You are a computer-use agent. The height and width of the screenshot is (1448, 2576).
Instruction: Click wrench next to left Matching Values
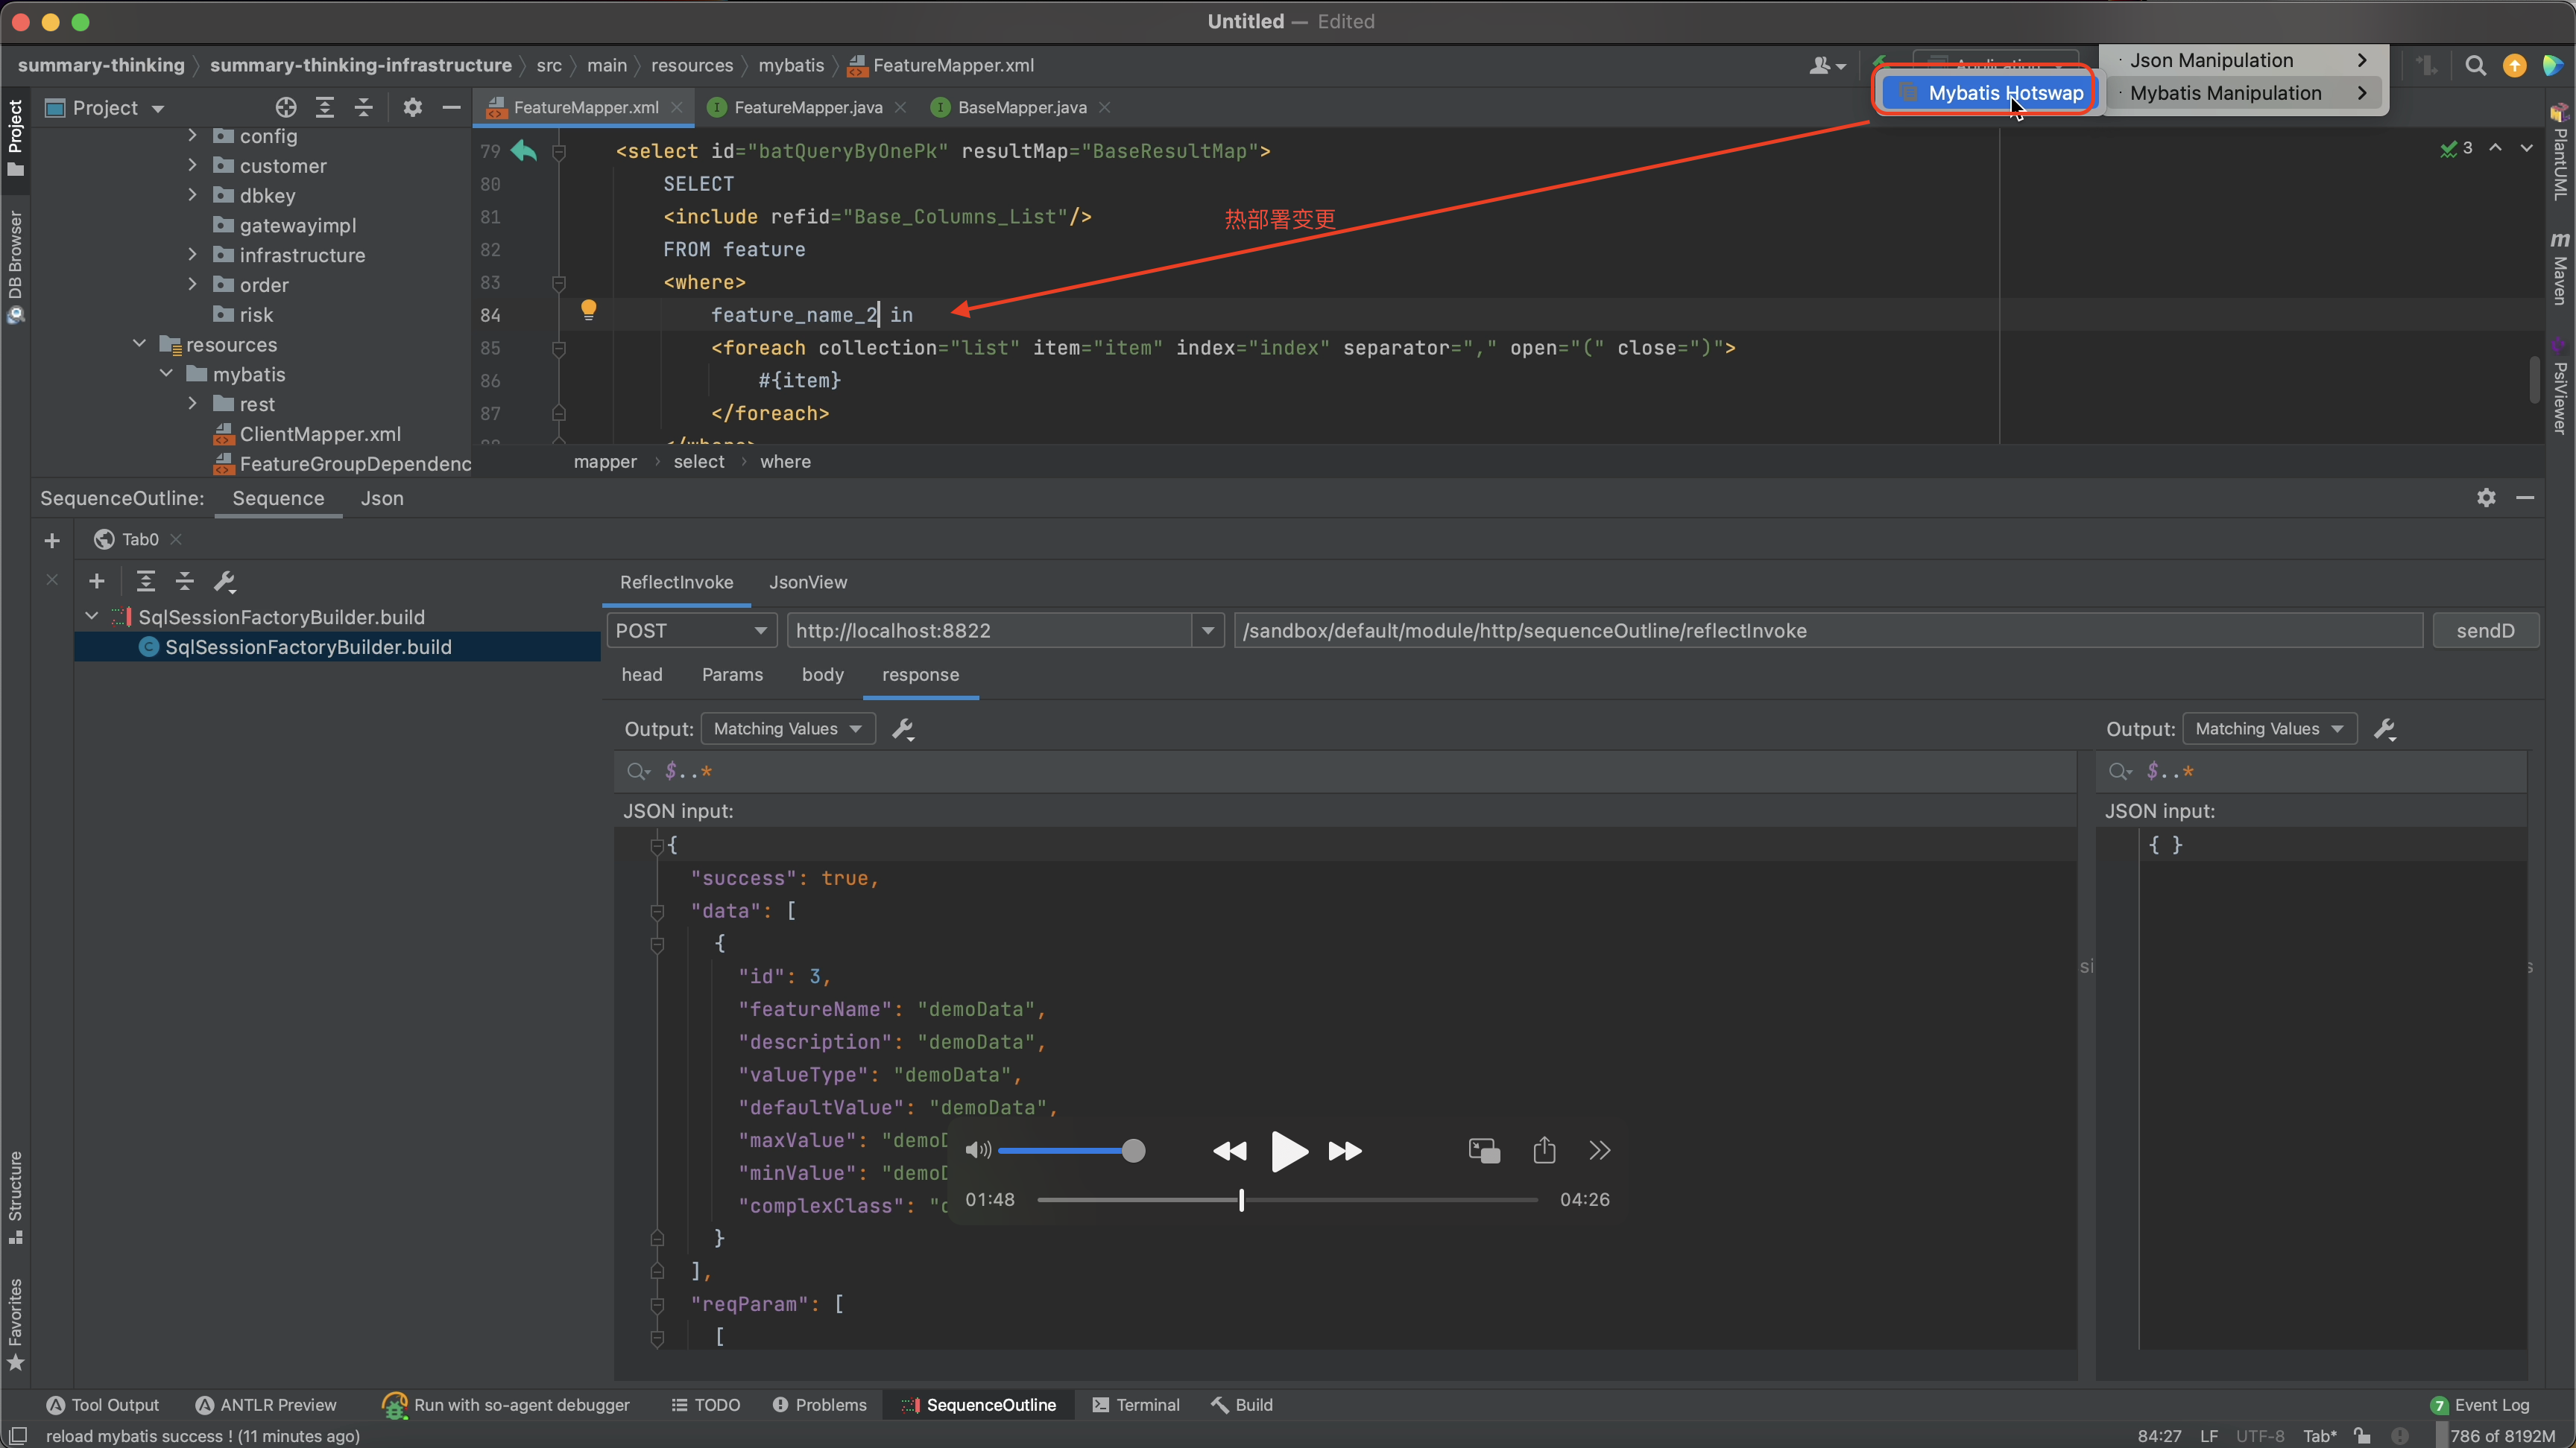point(903,728)
